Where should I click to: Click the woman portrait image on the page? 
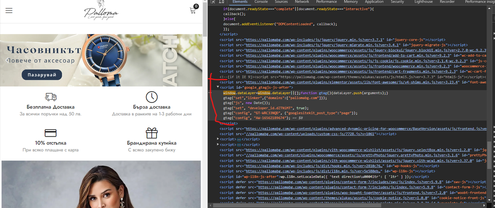click(101, 184)
